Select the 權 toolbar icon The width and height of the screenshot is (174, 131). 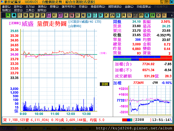click(83, 15)
